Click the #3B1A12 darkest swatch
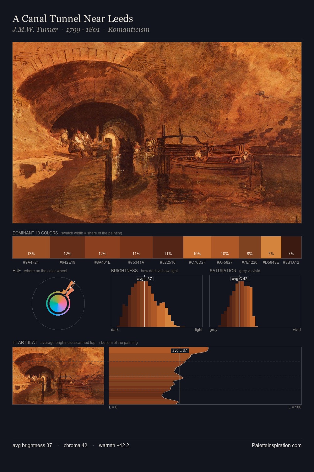Screen dimensions: 314x472 click(291, 247)
